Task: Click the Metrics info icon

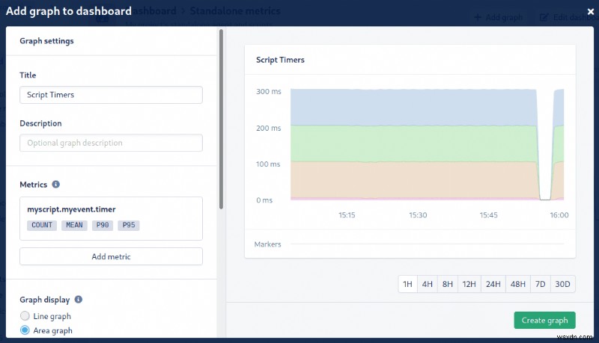Action: tap(55, 185)
